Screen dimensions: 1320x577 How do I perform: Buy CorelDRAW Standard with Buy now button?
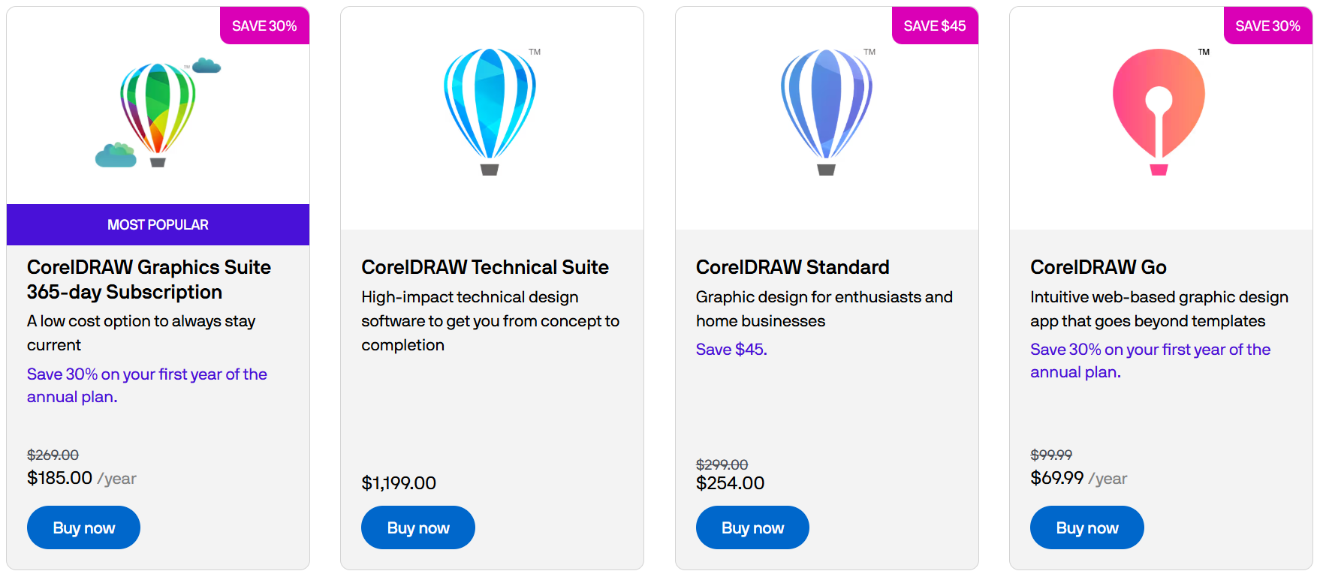pyautogui.click(x=752, y=527)
